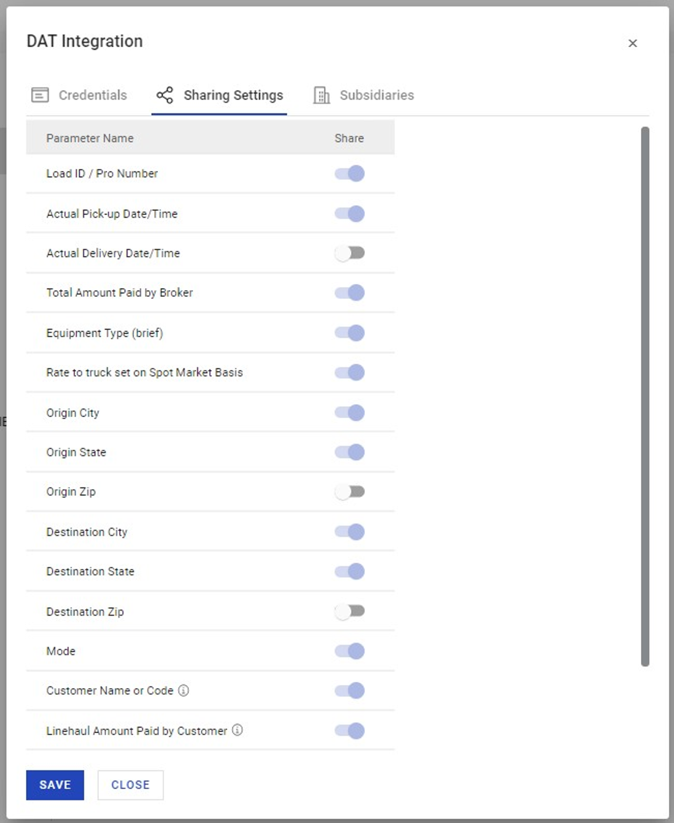
Task: Click the Equipment Type (brief) label
Action: pyautogui.click(x=105, y=333)
